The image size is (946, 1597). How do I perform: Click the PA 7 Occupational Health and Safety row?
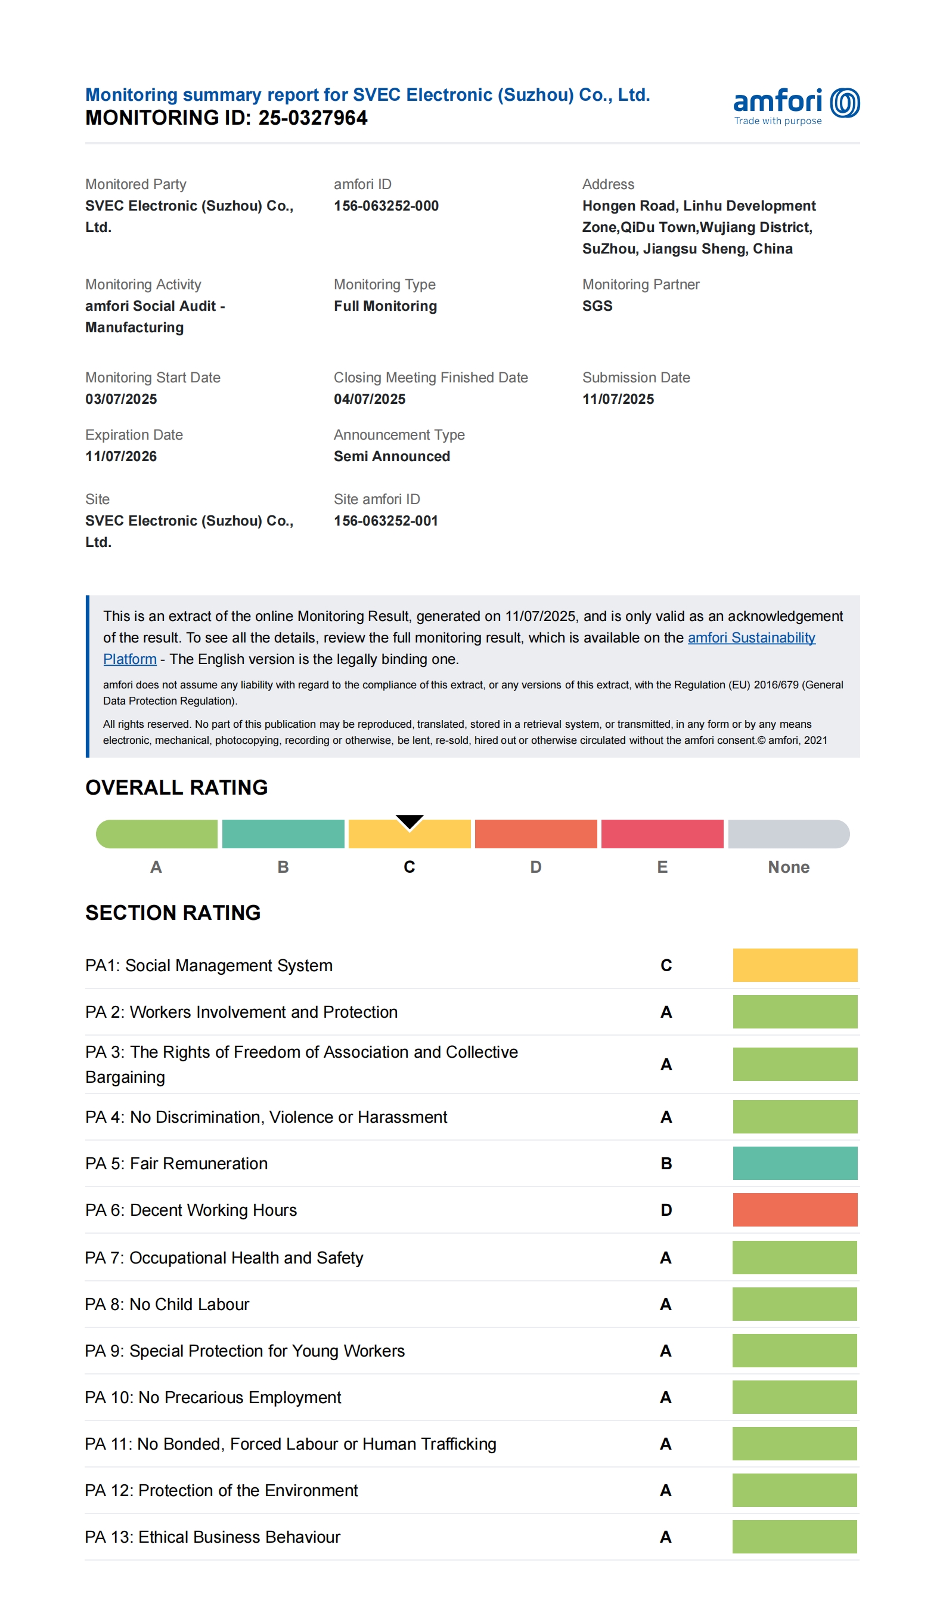tap(224, 1258)
